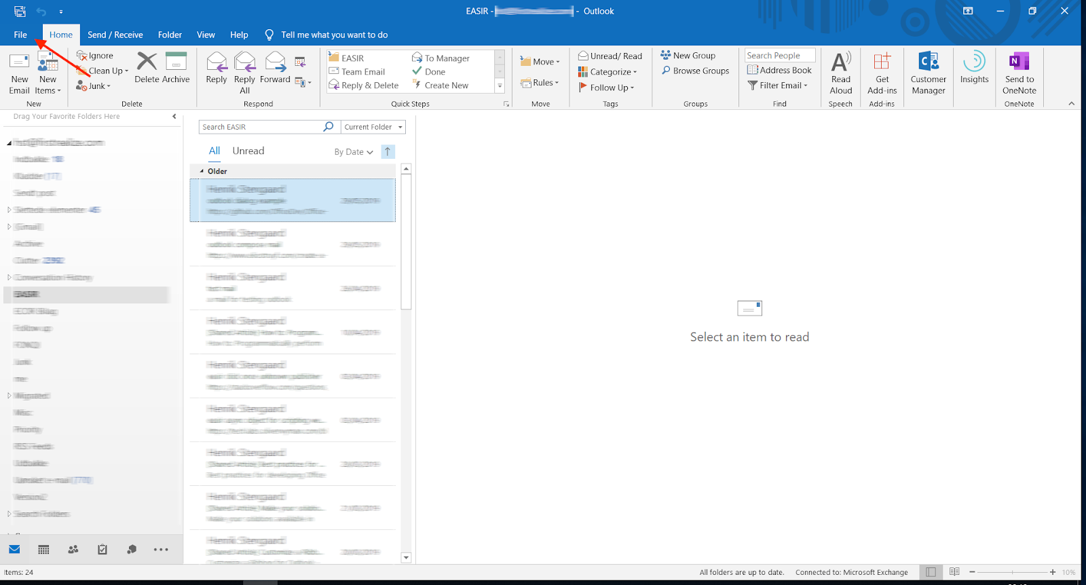This screenshot has width=1086, height=585.
Task: Open the Address Book
Action: point(779,70)
